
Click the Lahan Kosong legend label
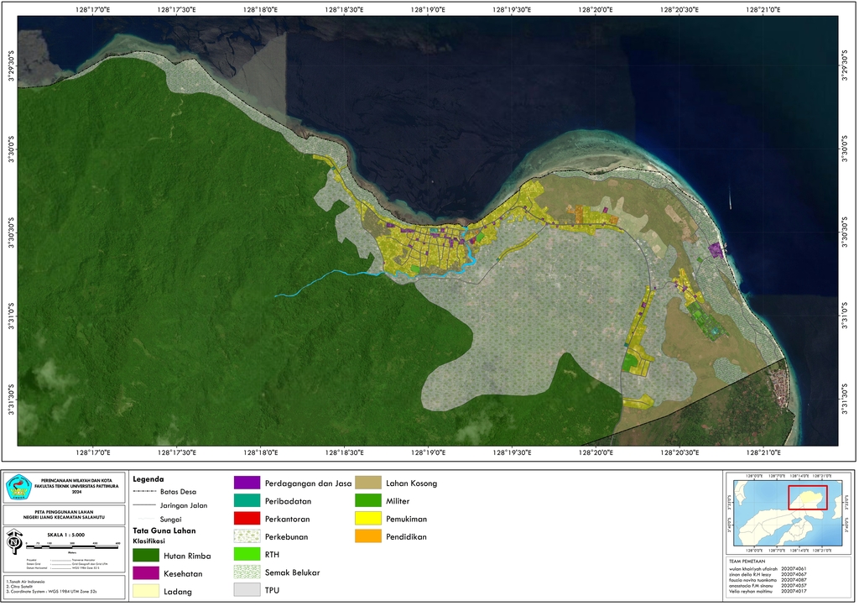(411, 483)
